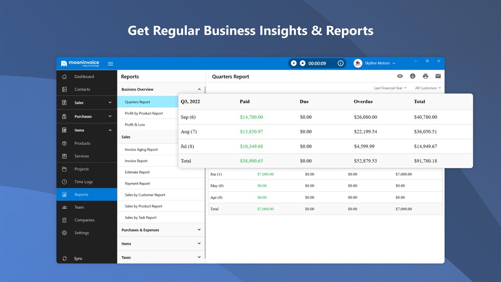Open Contacts in sidebar

87,90
